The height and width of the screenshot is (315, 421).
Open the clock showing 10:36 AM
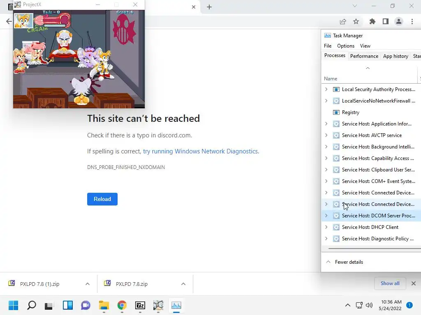[x=390, y=305]
